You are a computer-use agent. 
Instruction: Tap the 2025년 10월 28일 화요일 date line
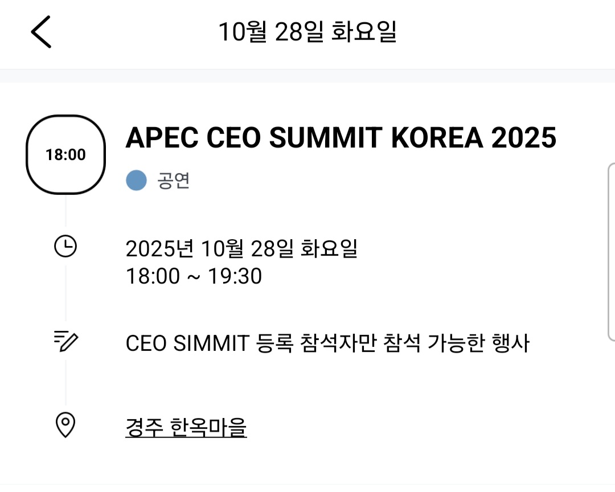click(x=241, y=249)
